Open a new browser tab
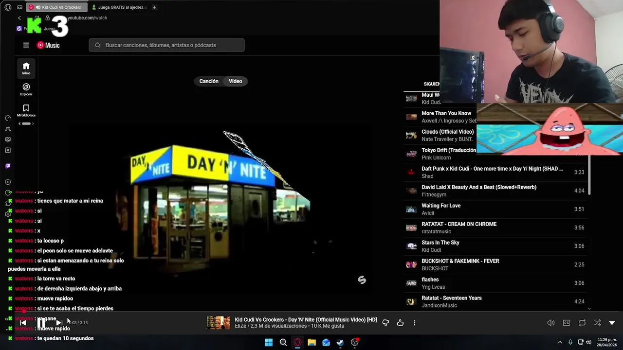The image size is (623, 350). [x=154, y=7]
